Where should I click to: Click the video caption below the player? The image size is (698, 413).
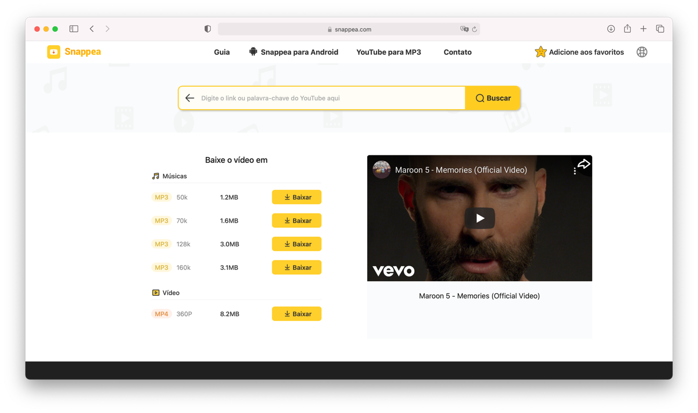[x=479, y=296]
